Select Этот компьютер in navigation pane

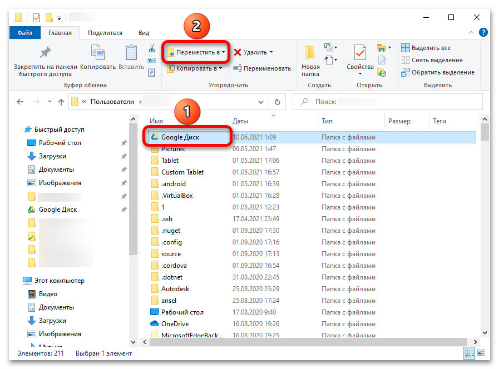59,281
